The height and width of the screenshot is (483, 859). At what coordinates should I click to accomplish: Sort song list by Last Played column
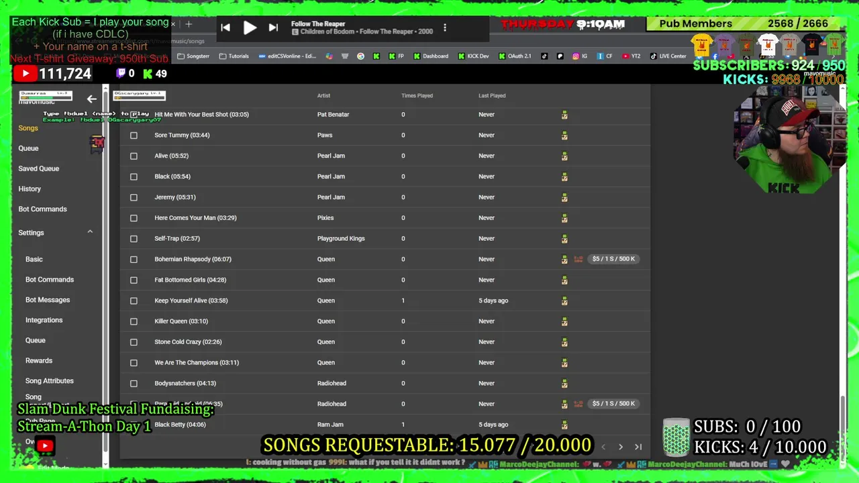(492, 96)
